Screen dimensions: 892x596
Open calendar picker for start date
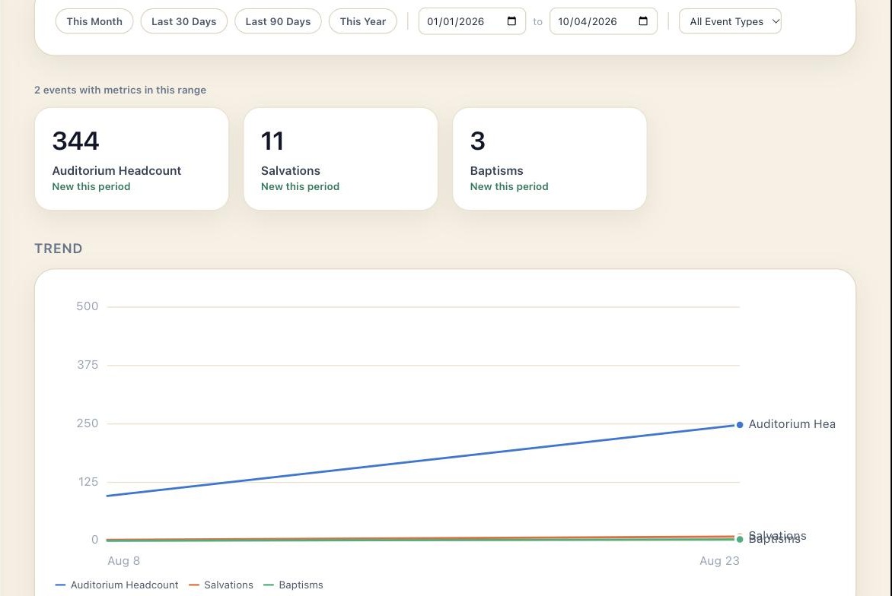pos(511,21)
